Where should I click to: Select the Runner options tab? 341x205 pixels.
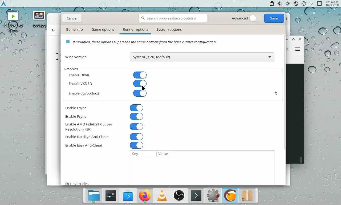tap(136, 29)
